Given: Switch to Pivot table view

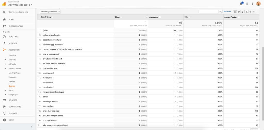Looking at the screenshot, I should click(x=254, y=12).
